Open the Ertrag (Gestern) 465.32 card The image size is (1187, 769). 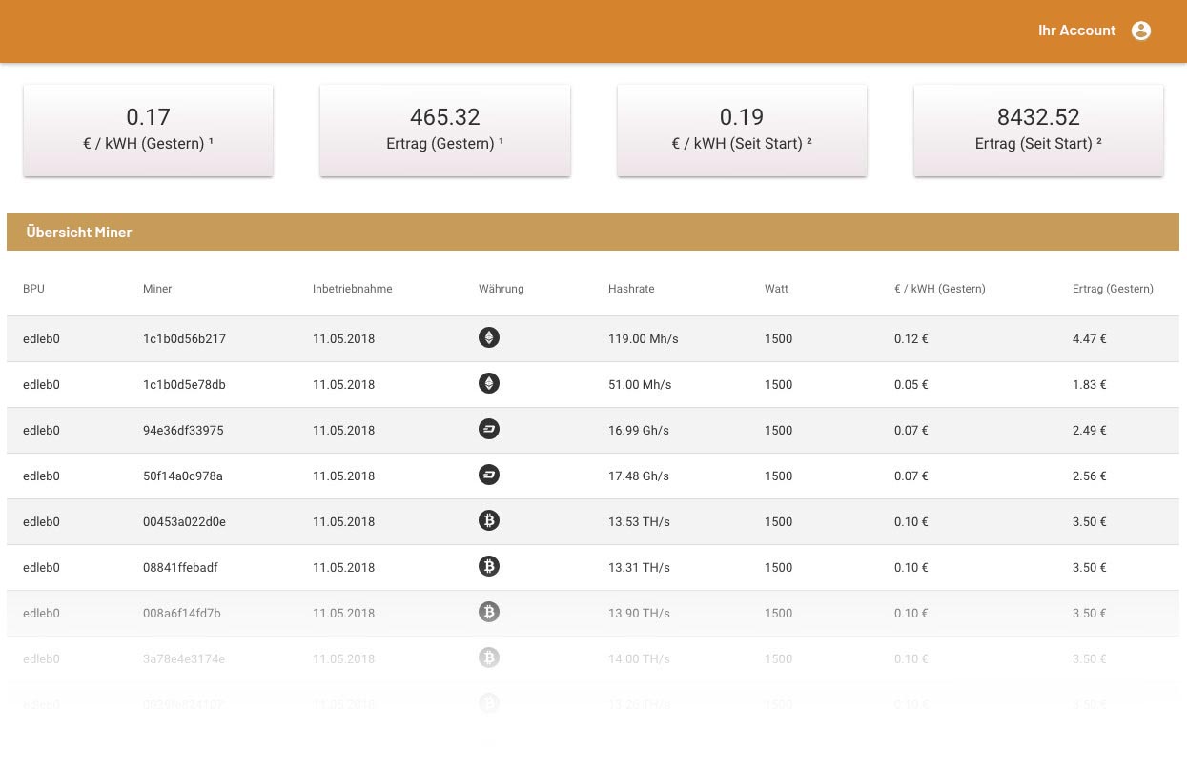pos(444,131)
